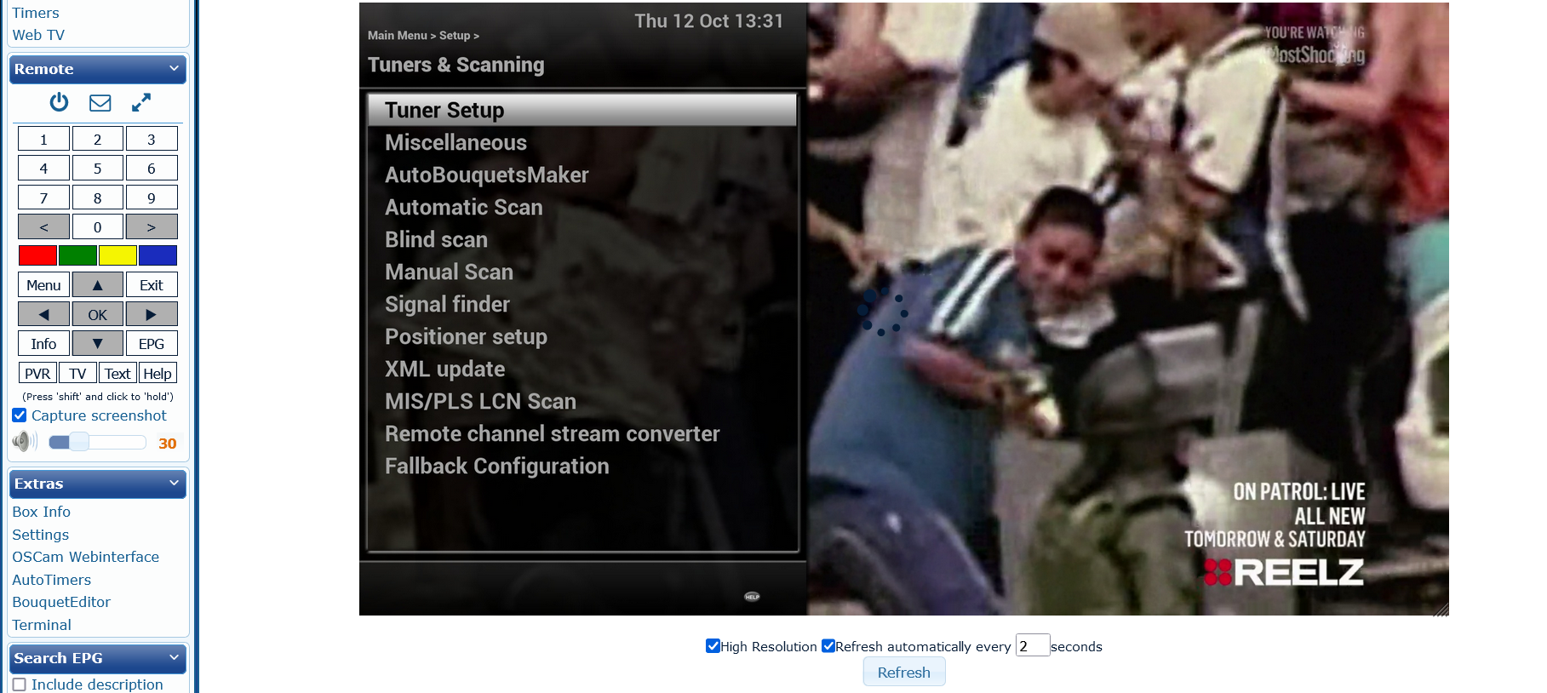
Task: Collapse the Remote panel chevron
Action: 175,68
